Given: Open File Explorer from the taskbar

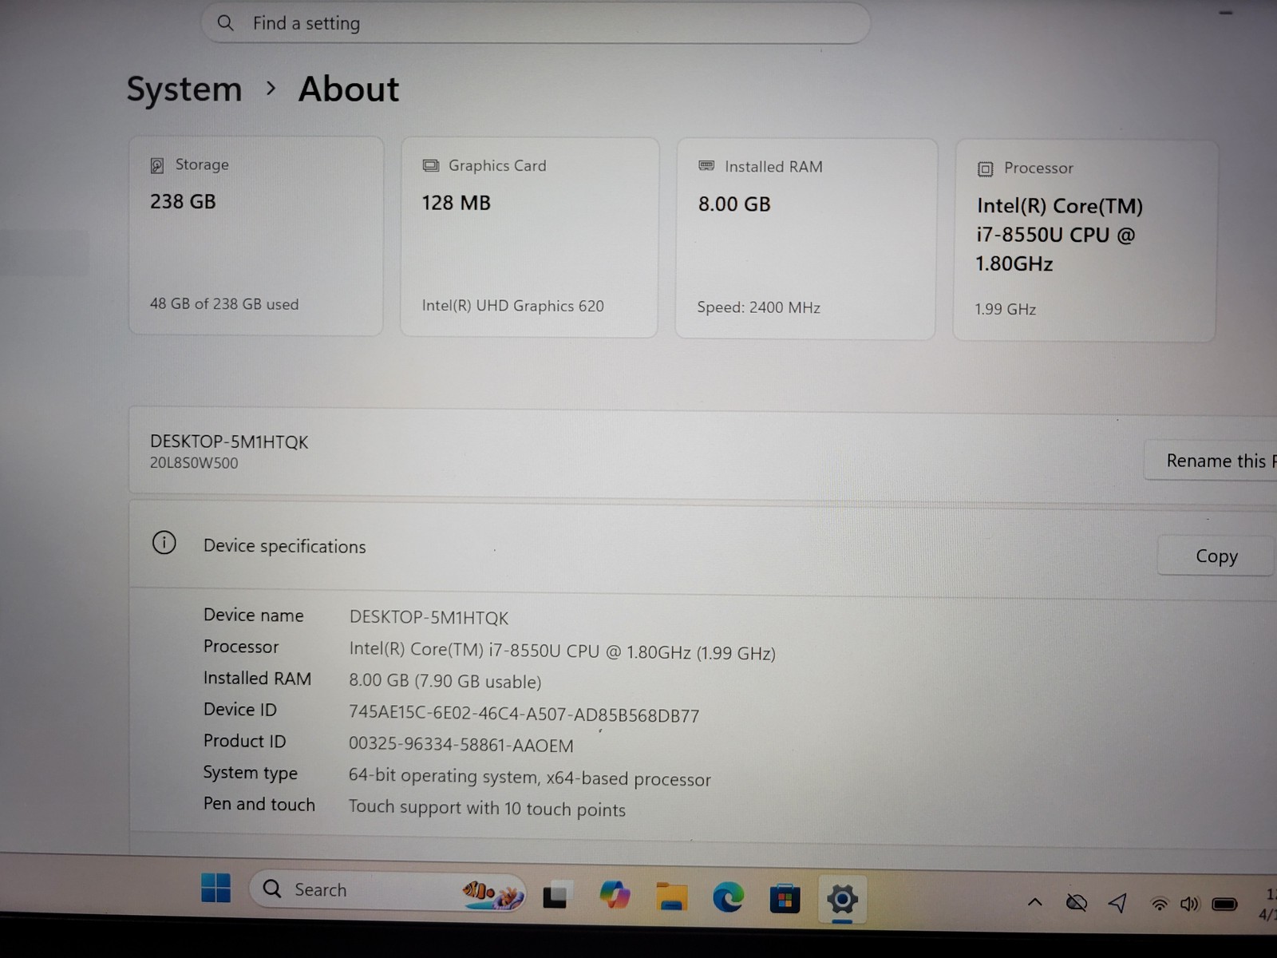Looking at the screenshot, I should point(671,897).
